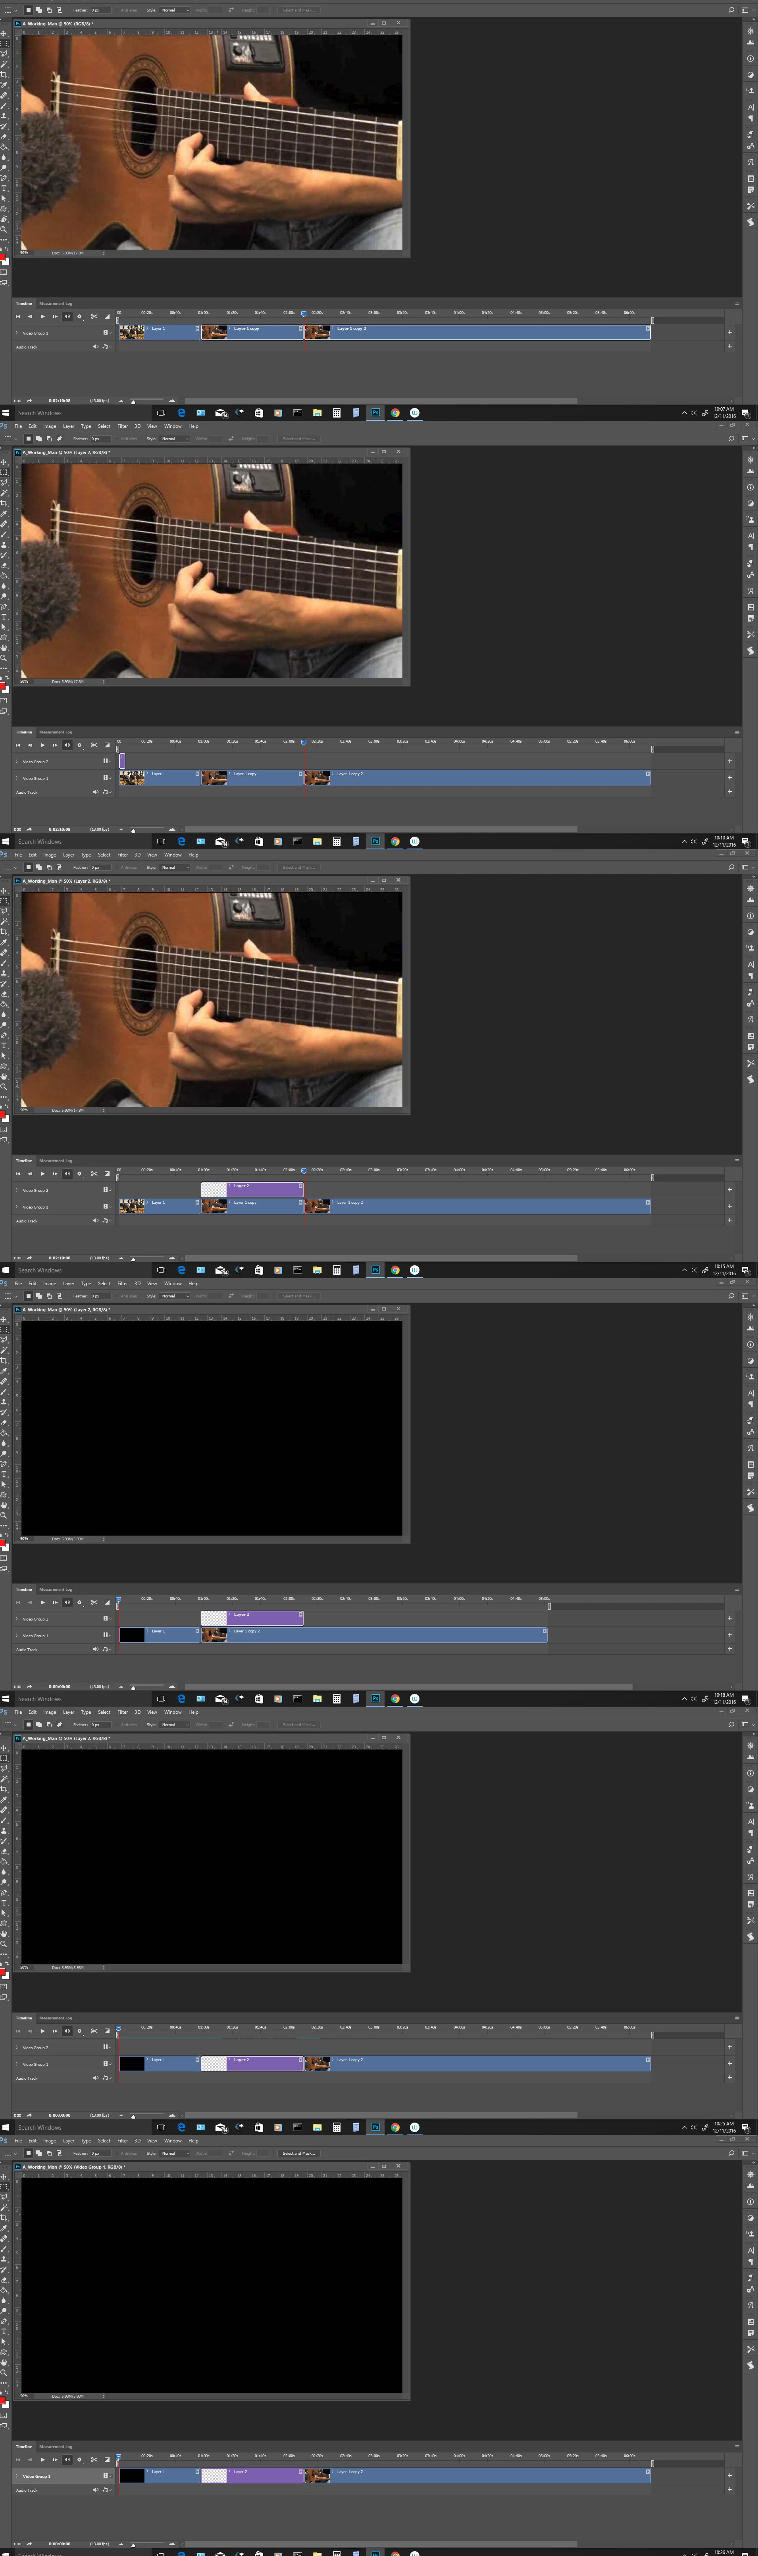Toggle Quick Mask mode in the 10:07 AM toolbar

coord(4,272)
